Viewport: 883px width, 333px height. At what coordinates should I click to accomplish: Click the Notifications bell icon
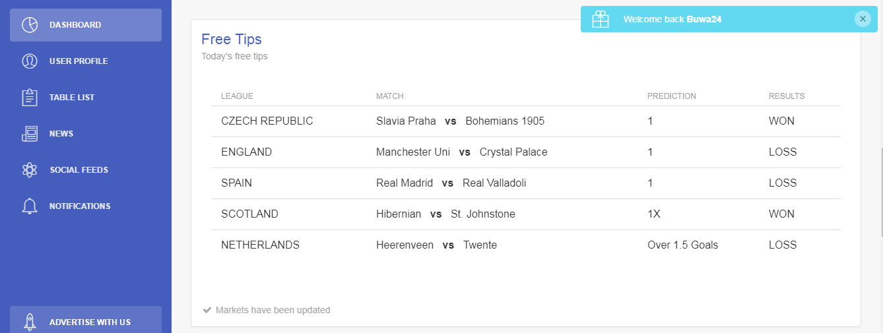(x=29, y=206)
